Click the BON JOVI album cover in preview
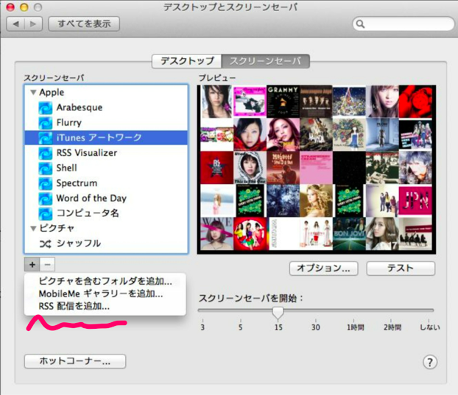The image size is (458, 395). (349, 234)
